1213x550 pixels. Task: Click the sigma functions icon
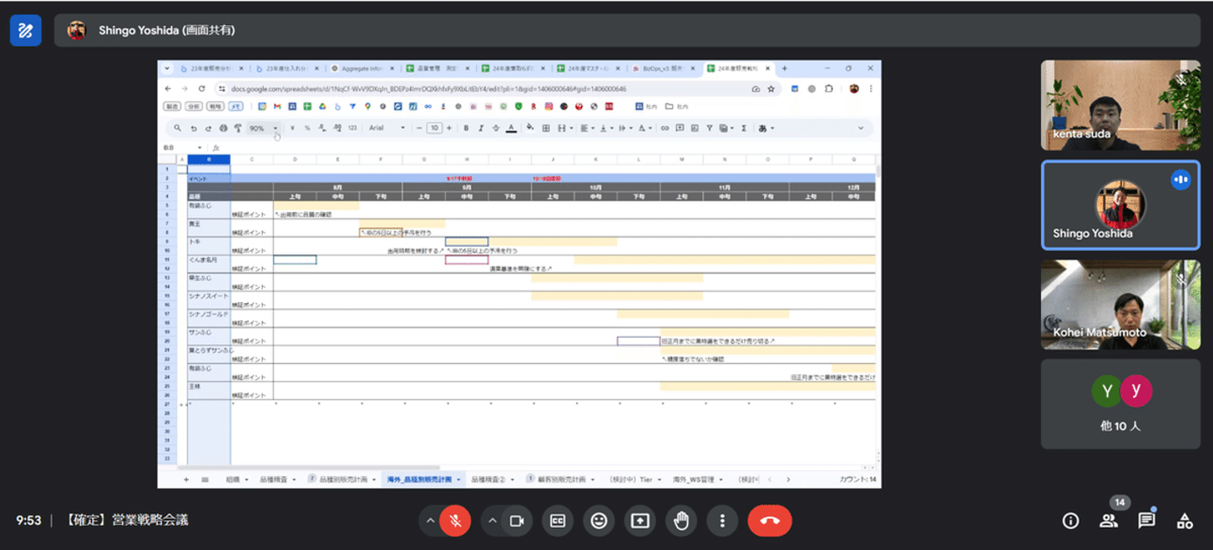click(x=744, y=128)
